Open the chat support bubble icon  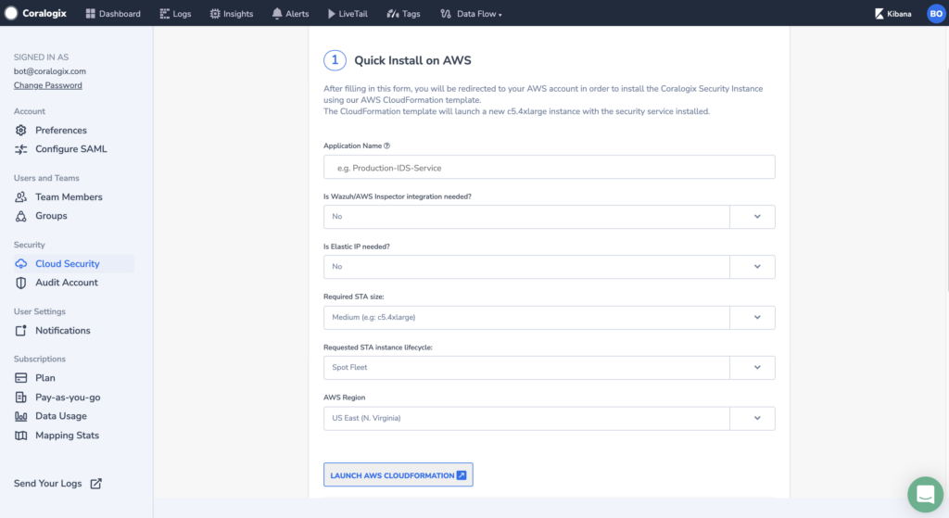click(925, 494)
